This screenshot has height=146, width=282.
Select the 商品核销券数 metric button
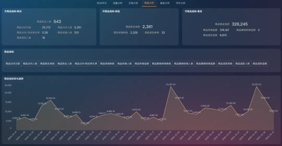pos(107,64)
